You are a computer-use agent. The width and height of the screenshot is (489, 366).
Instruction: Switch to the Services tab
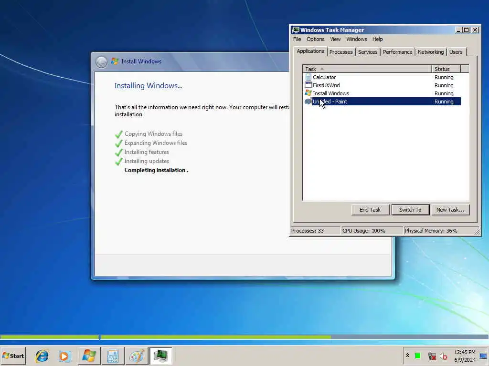[368, 52]
